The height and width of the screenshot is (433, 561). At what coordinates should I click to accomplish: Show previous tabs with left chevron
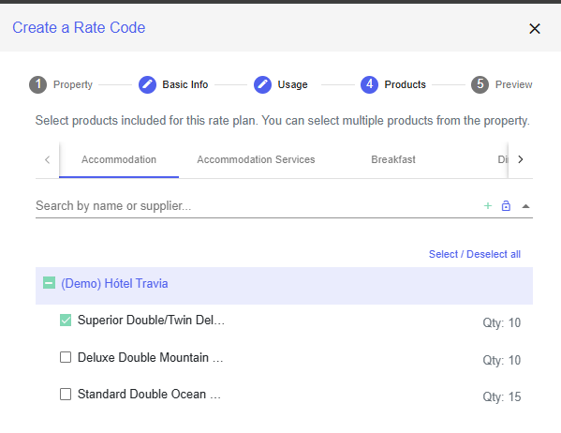(47, 159)
